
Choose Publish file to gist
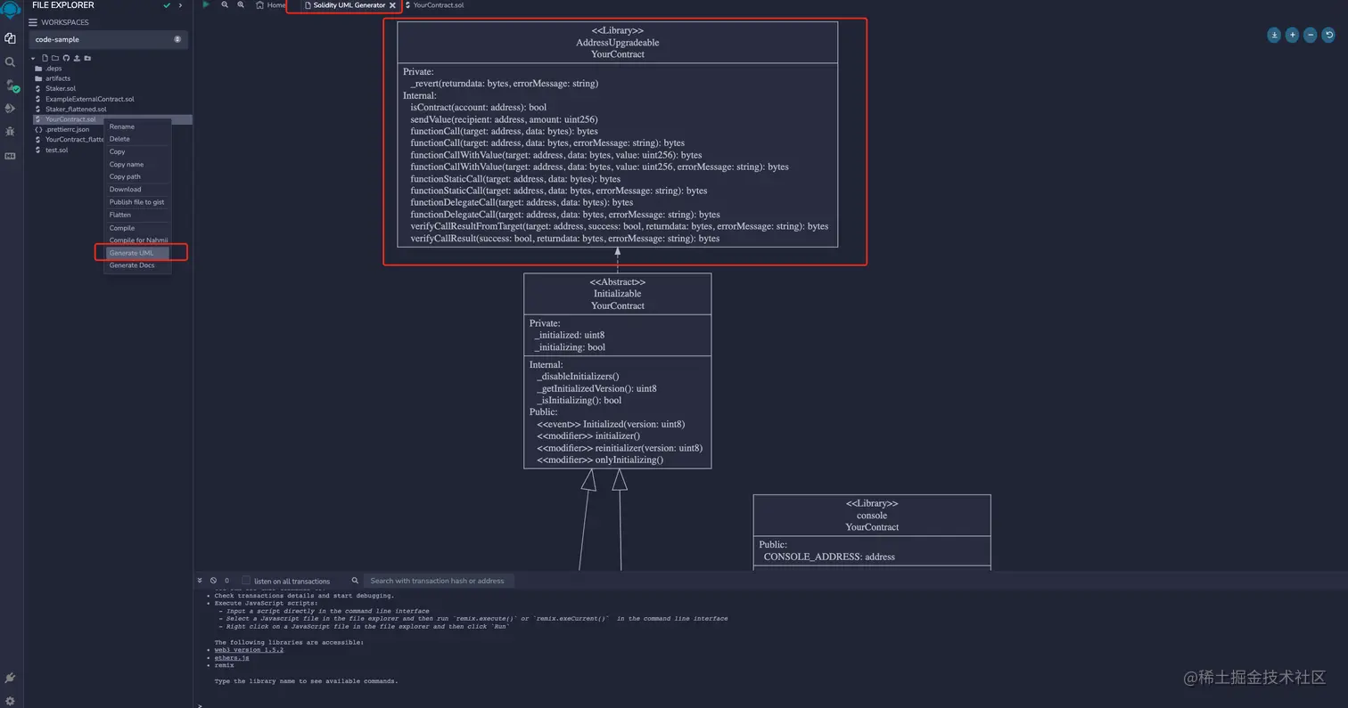coord(137,202)
